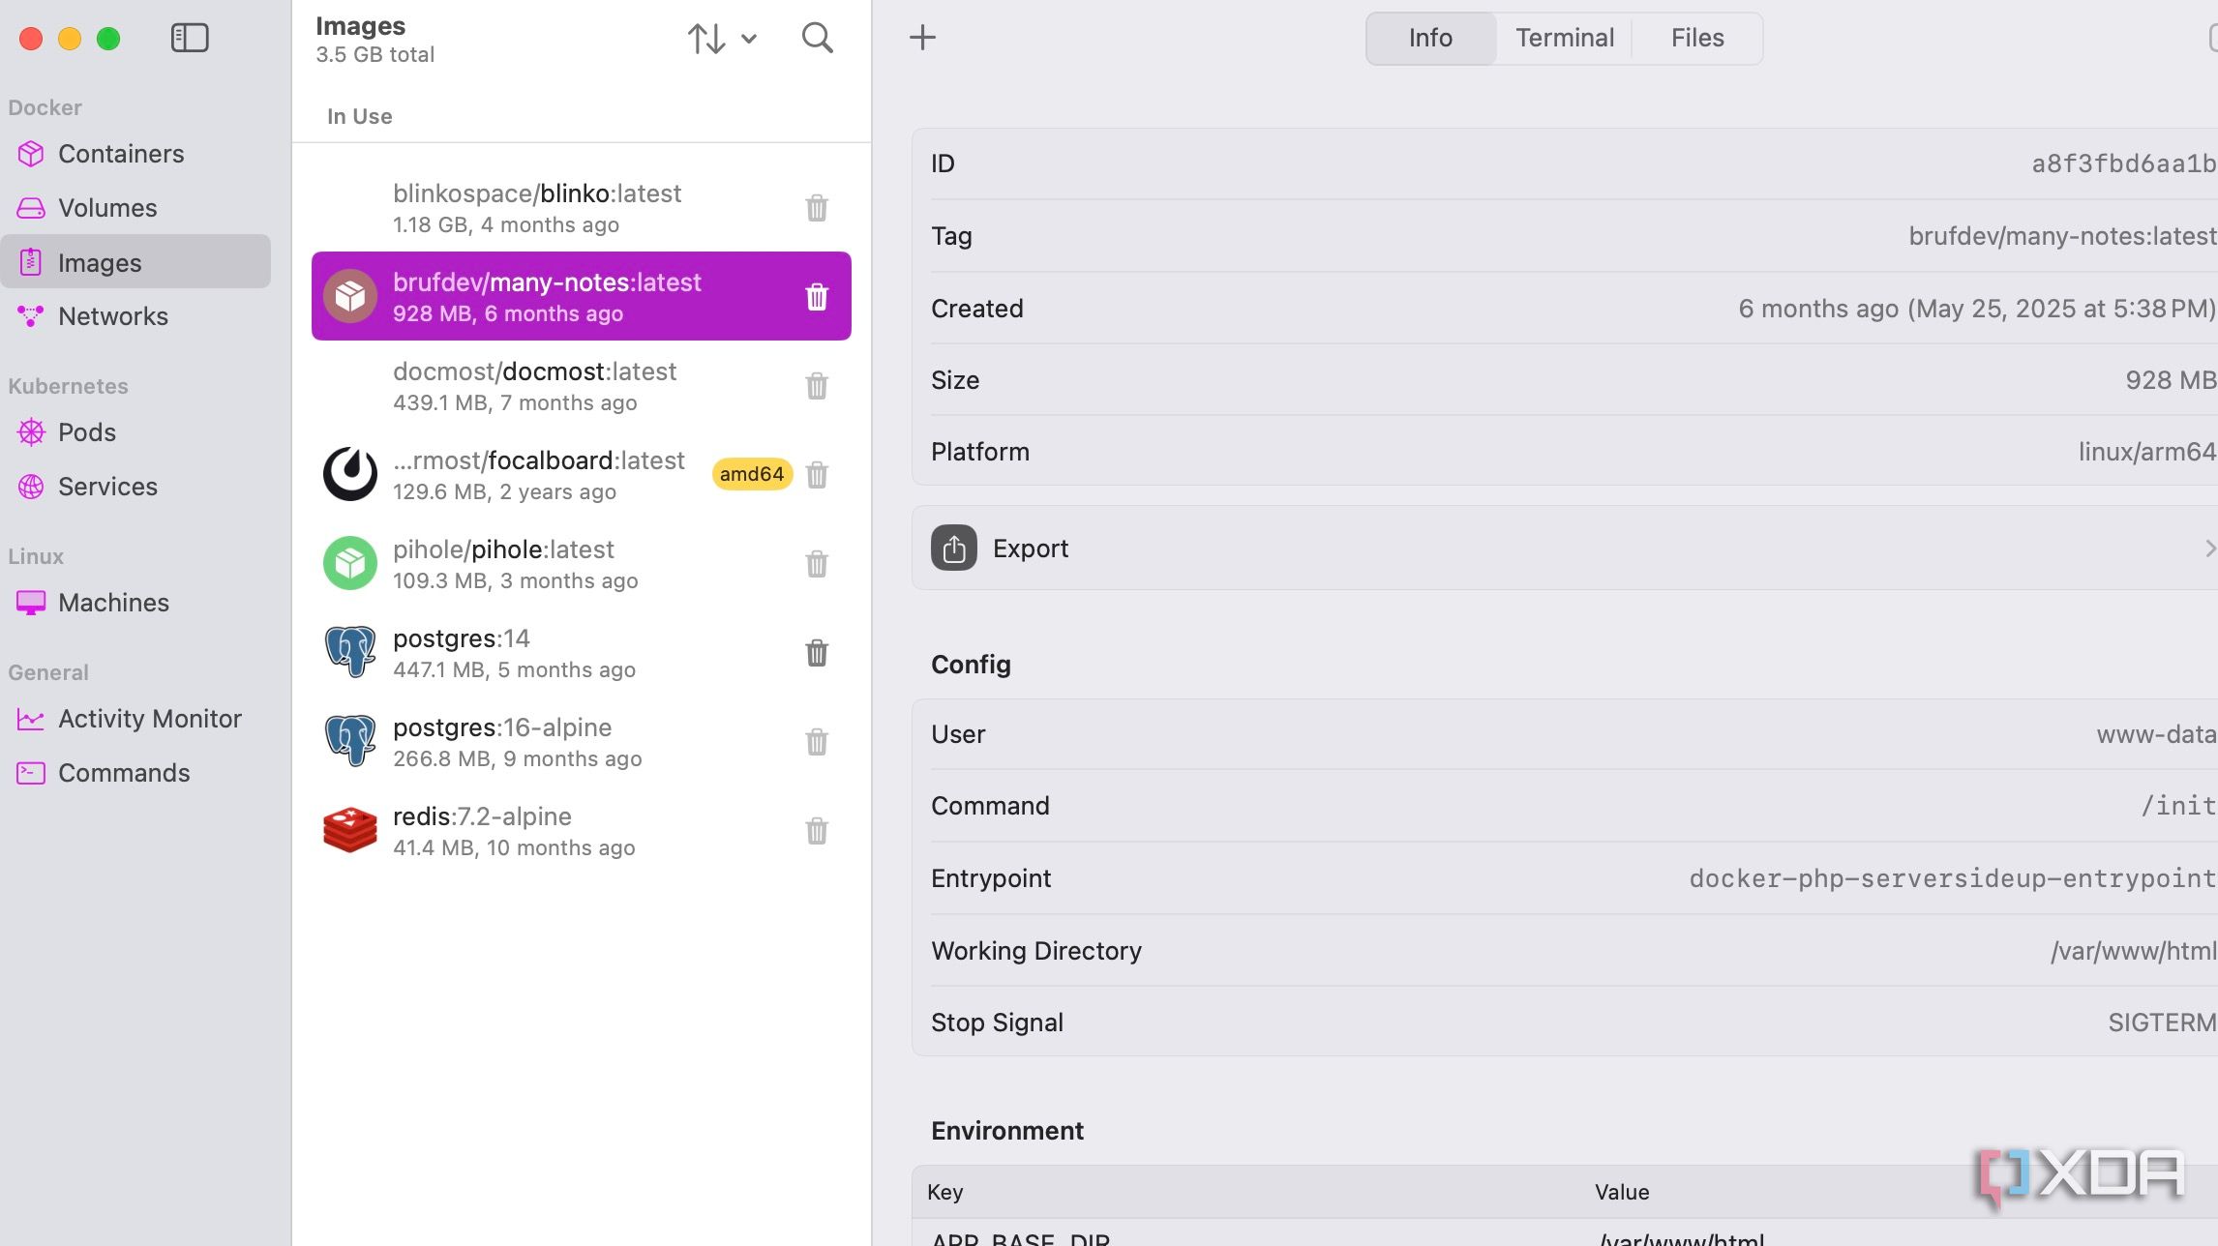Expand the Export row chevron

pos(2209,549)
